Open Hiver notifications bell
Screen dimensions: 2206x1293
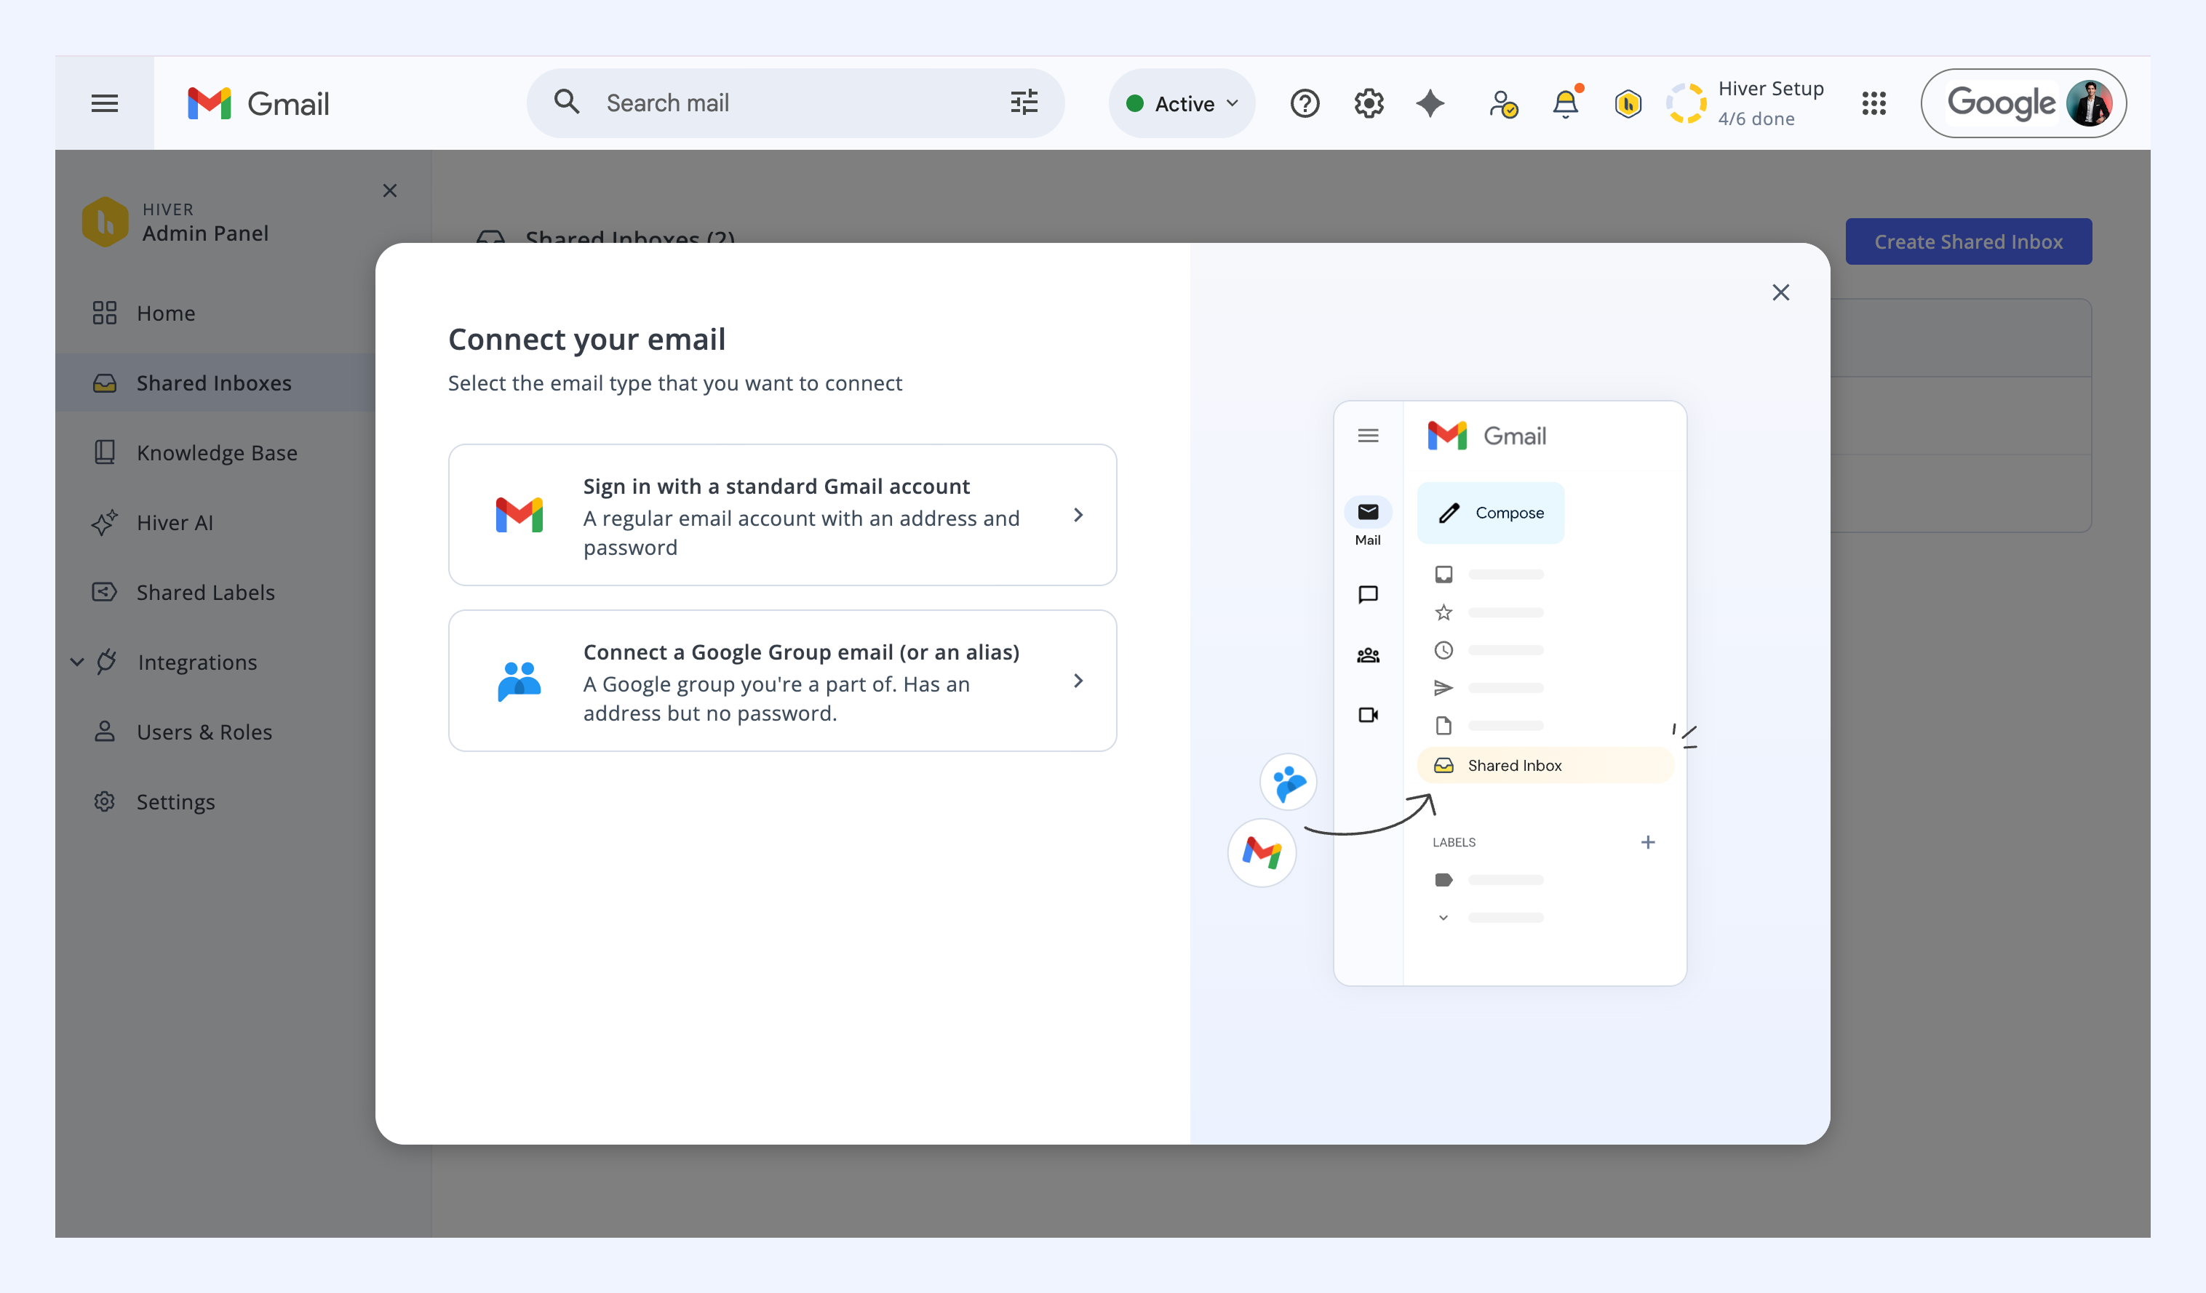(x=1565, y=103)
